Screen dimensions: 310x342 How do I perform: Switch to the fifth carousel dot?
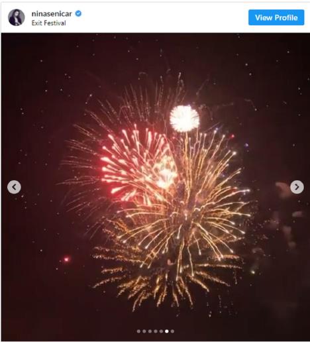[x=161, y=331]
